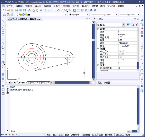The image size is (145, 137).
Task: Open the 绘图(D) menu
Action: tap(66, 6)
